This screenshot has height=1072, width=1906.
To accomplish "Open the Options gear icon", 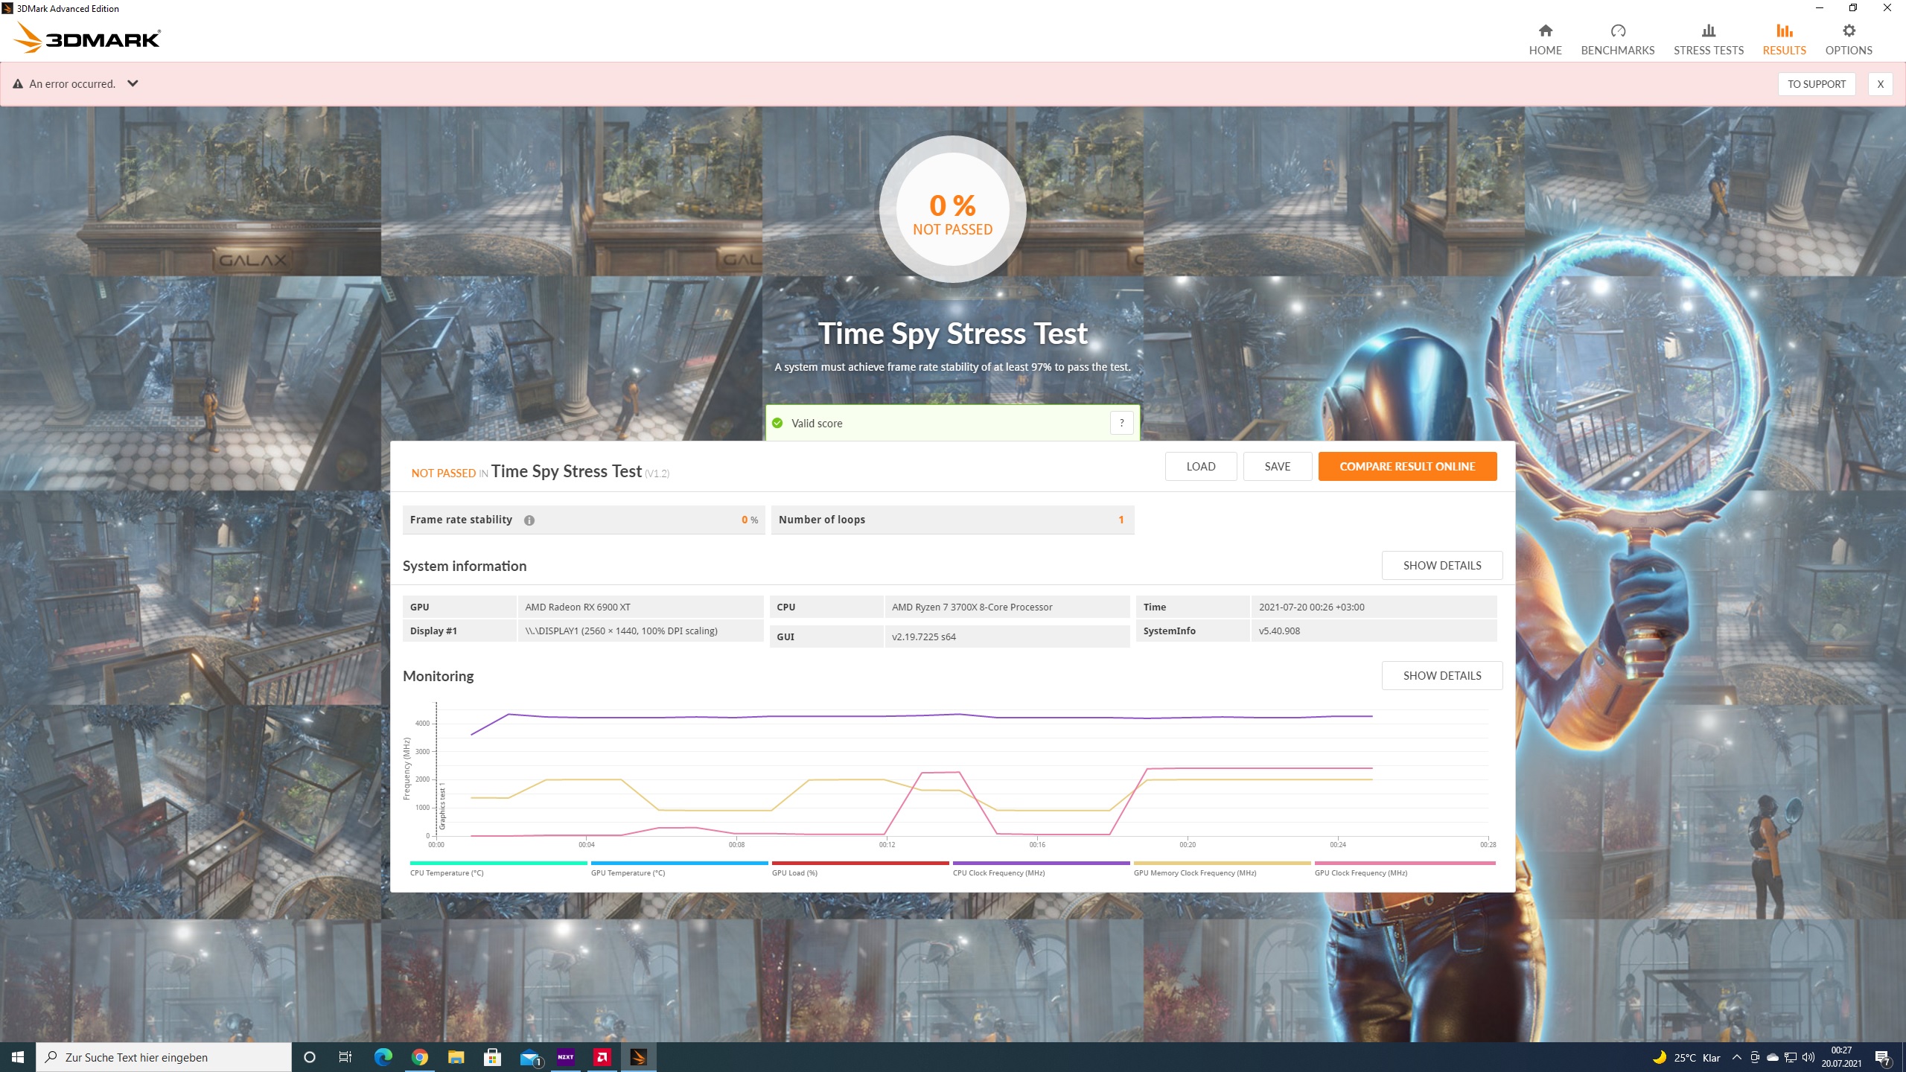I will [1848, 31].
